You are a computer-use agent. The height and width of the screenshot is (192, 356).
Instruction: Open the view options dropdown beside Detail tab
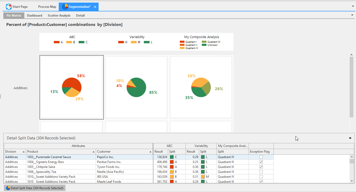point(352,15)
